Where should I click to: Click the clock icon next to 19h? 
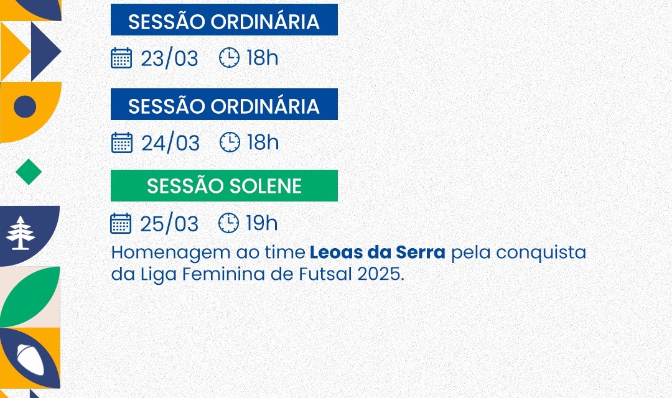tap(229, 223)
